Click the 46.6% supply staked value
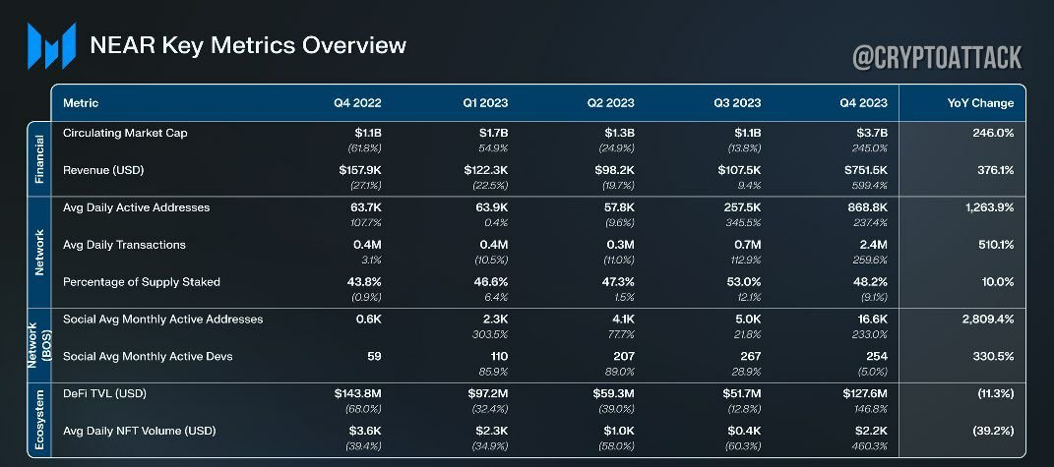 (x=491, y=282)
